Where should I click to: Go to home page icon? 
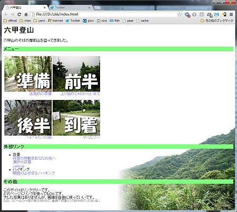26,14
